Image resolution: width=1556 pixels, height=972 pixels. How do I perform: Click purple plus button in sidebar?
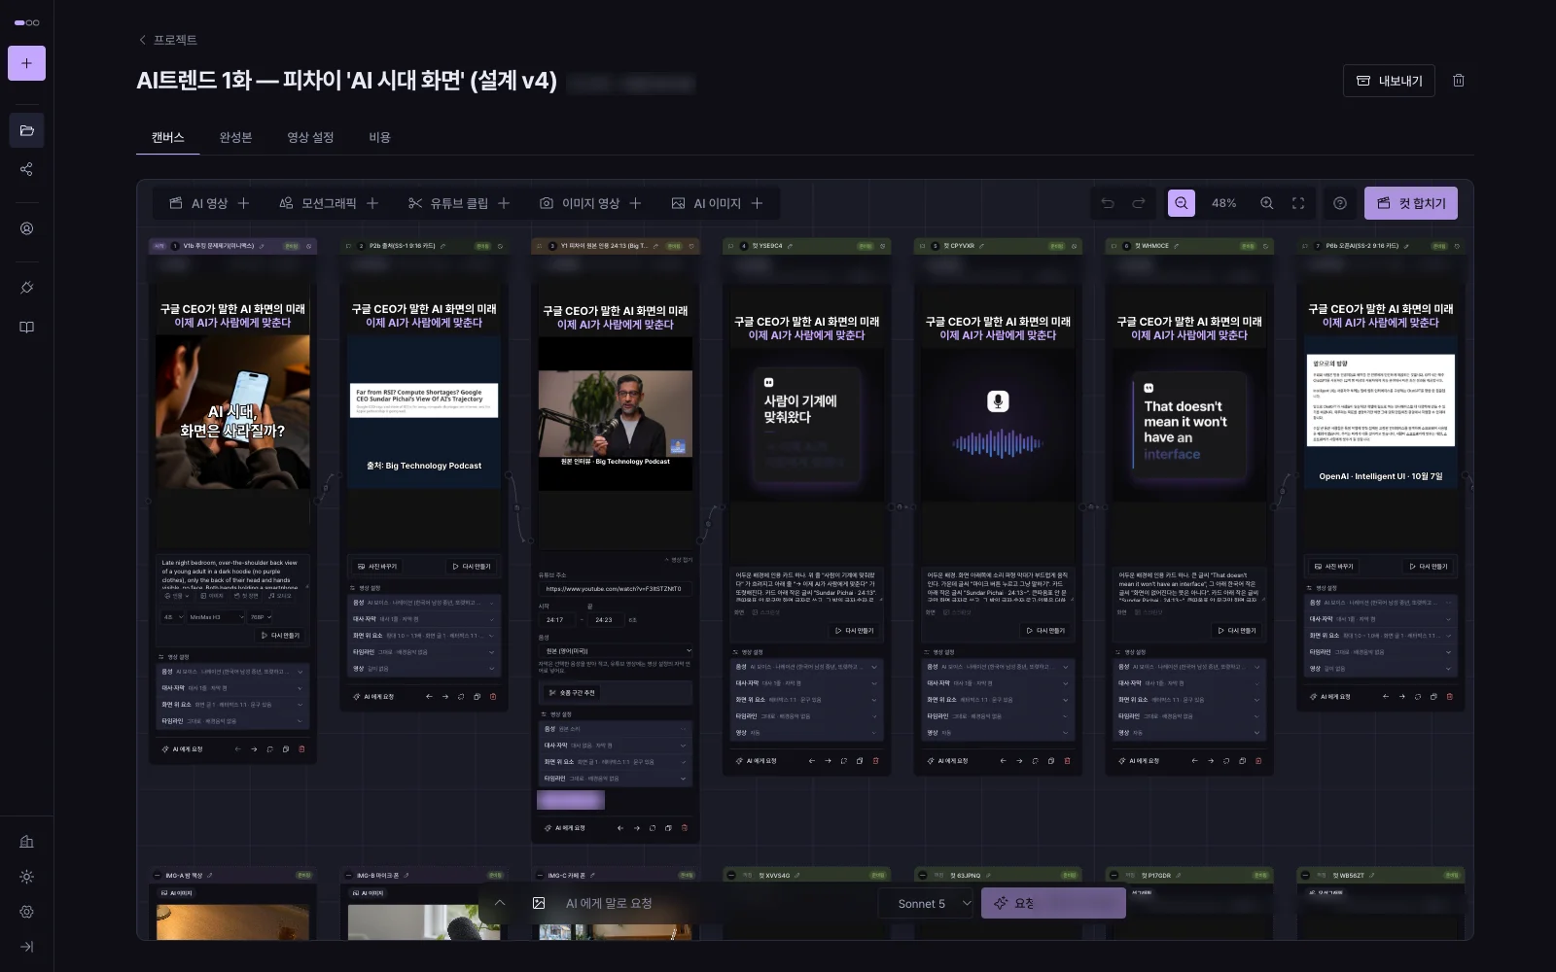(x=26, y=63)
